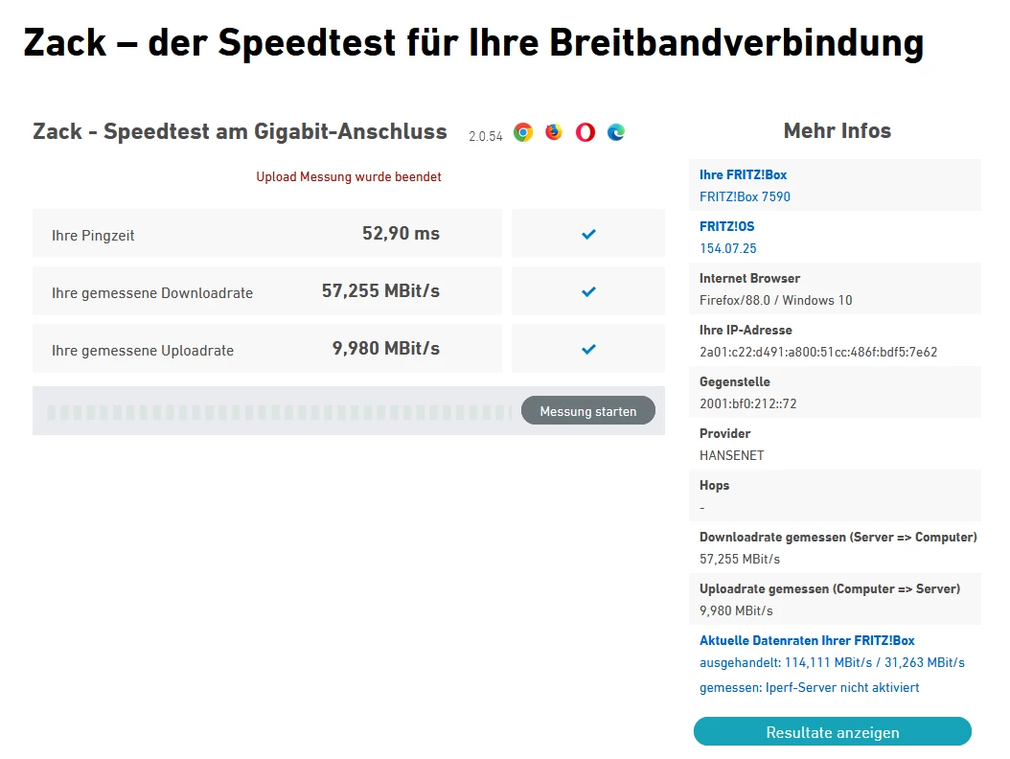Click the ausgehandelt data rates link

pos(832,662)
